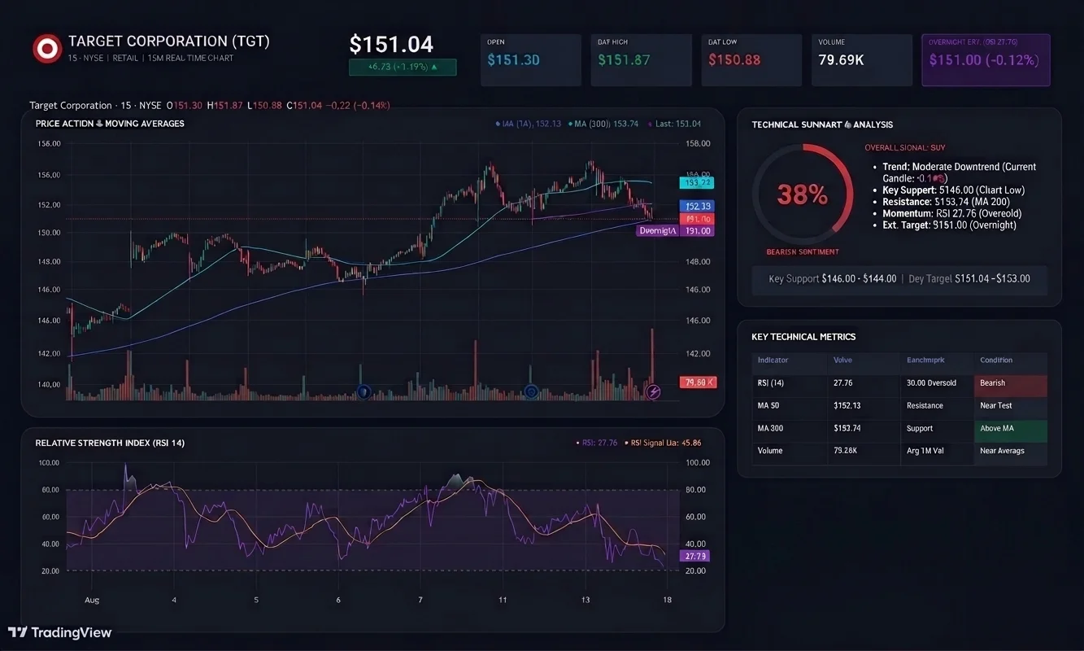This screenshot has width=1084, height=651.
Task: Click the purple 27.73 RSI axis label
Action: tap(696, 557)
